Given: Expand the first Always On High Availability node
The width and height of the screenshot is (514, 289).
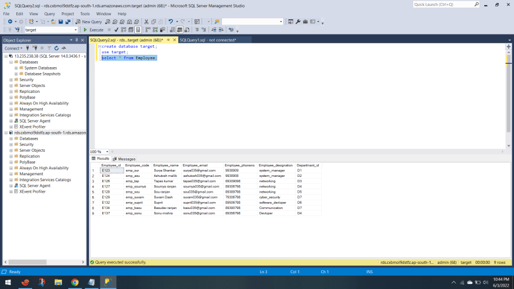Looking at the screenshot, I should pyautogui.click(x=11, y=103).
